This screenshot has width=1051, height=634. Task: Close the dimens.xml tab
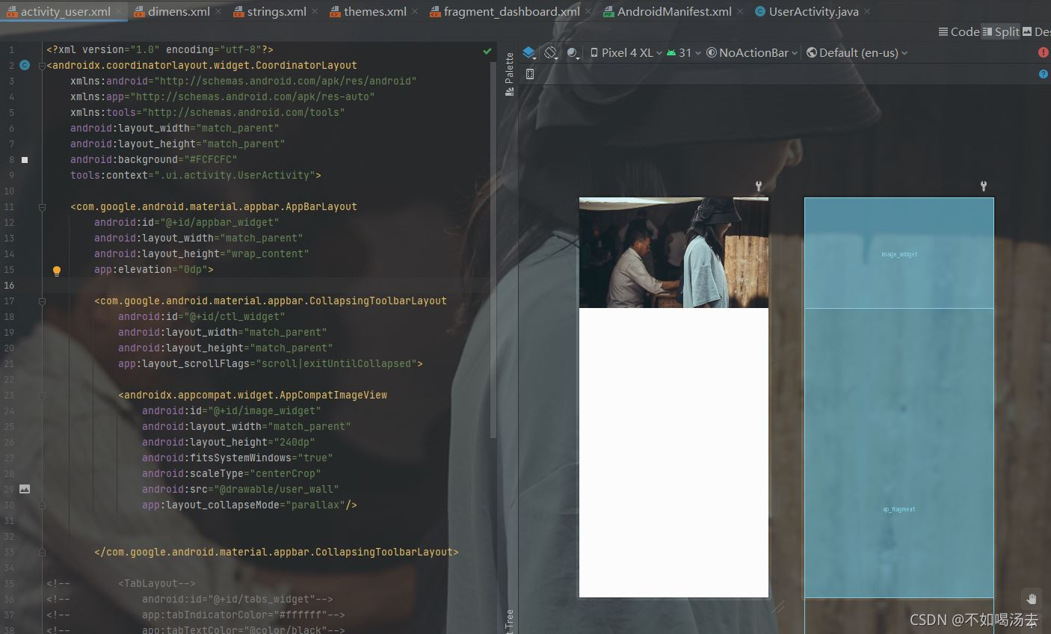pos(218,11)
